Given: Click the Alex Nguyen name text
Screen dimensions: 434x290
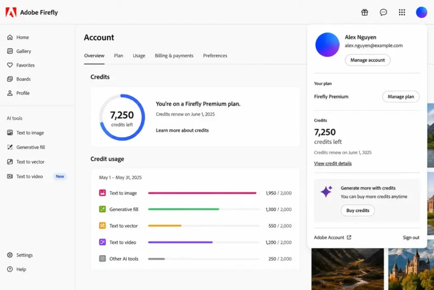Looking at the screenshot, I should click(x=360, y=37).
